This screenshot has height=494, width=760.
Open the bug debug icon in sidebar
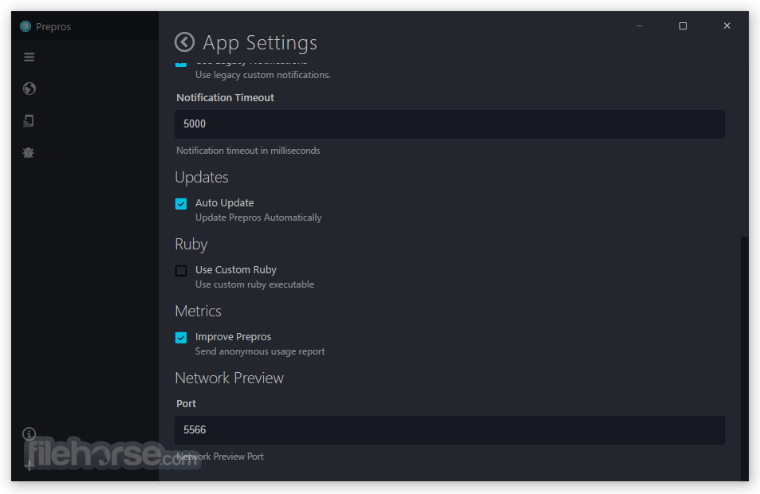point(28,153)
